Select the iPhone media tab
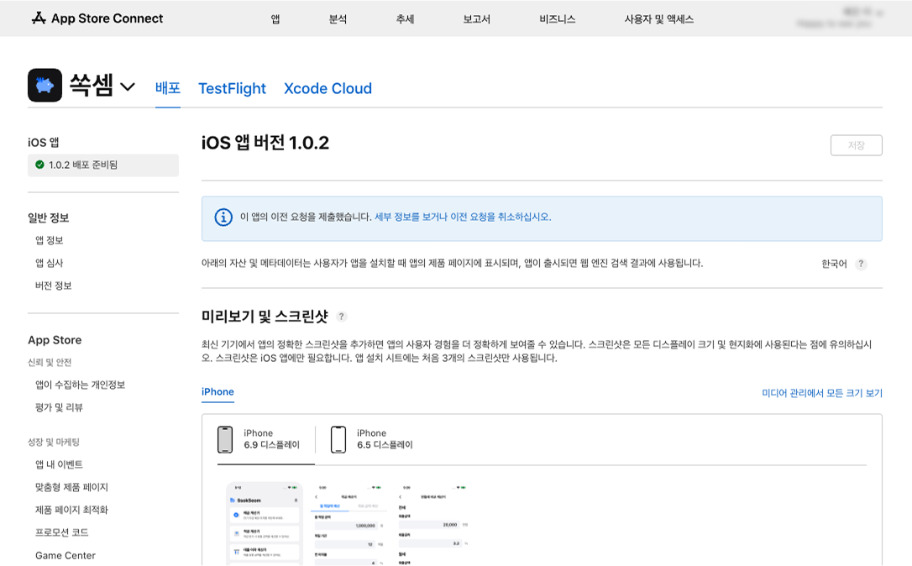 [x=218, y=392]
